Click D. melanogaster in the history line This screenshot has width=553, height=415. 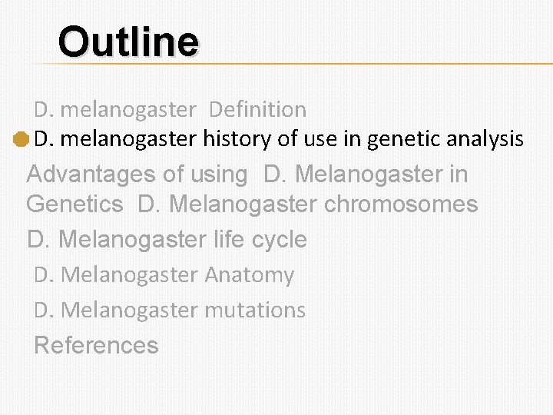tap(114, 139)
